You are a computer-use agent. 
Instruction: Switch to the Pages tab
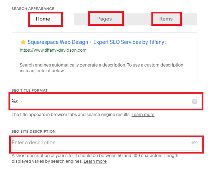tap(105, 19)
